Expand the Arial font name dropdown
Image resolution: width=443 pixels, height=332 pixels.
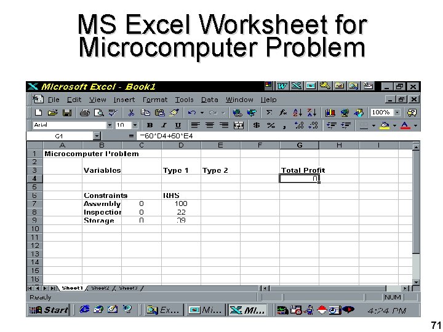tap(110, 125)
